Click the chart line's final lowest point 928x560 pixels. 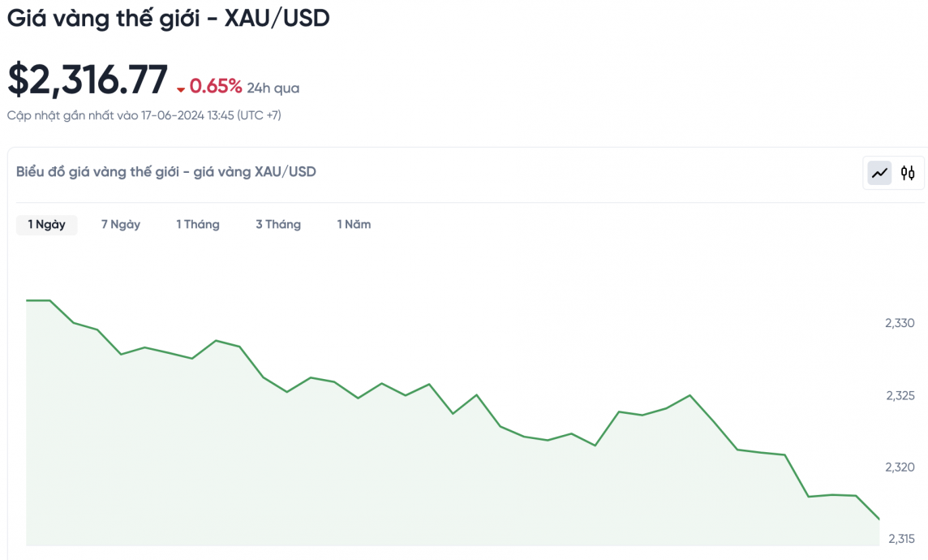(879, 519)
